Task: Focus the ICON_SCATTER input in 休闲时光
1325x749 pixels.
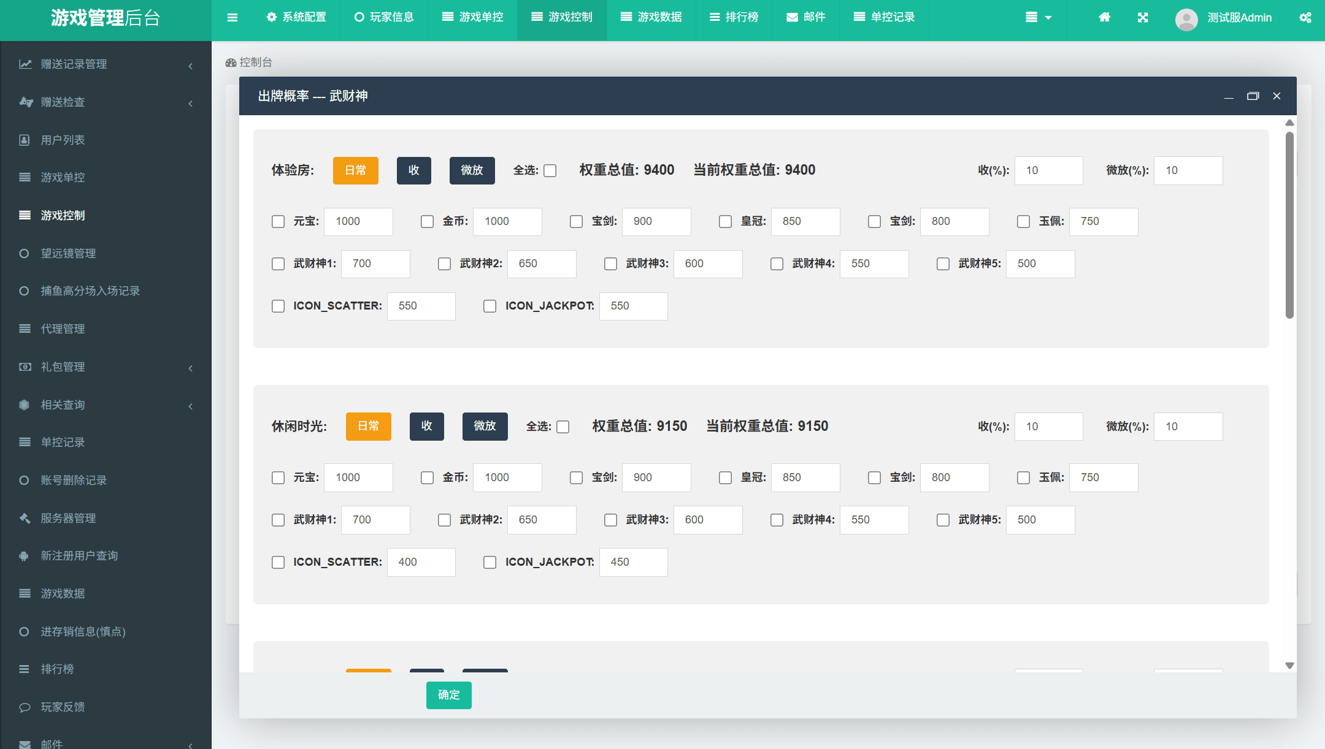Action: click(x=421, y=563)
